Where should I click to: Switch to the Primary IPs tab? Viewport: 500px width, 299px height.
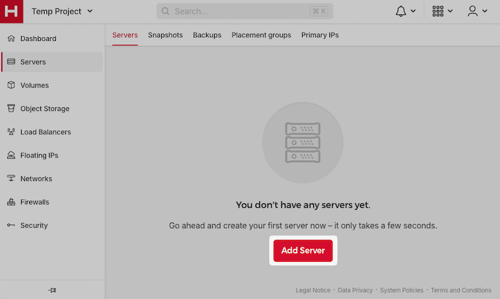[x=320, y=35]
